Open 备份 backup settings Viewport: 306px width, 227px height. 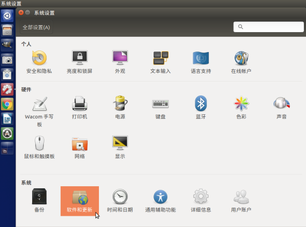click(x=39, y=201)
